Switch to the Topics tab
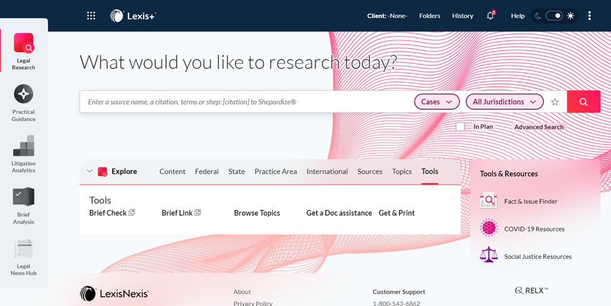 coord(402,172)
